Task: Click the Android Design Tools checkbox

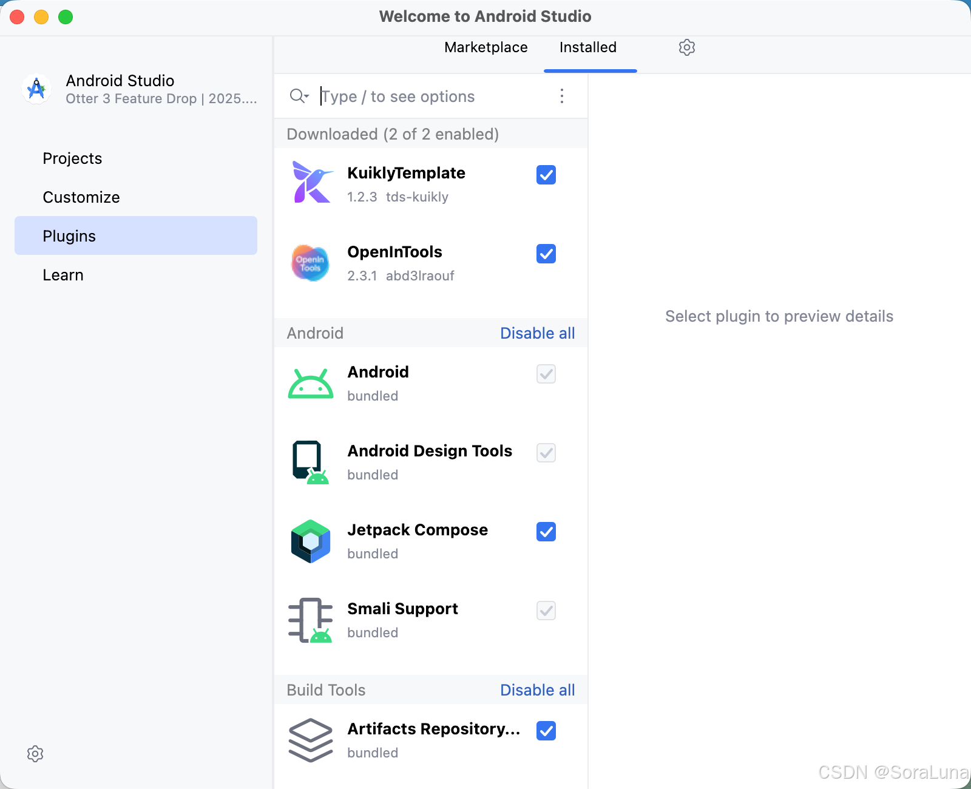Action: (x=546, y=453)
